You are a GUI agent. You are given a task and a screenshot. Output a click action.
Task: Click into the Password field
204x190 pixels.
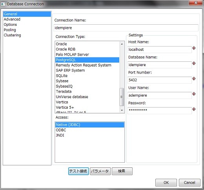click(x=160, y=111)
